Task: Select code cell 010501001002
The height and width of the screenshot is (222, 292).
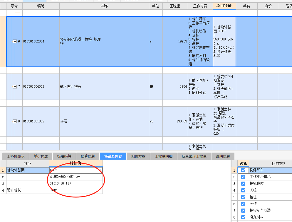Action: tap(41, 121)
